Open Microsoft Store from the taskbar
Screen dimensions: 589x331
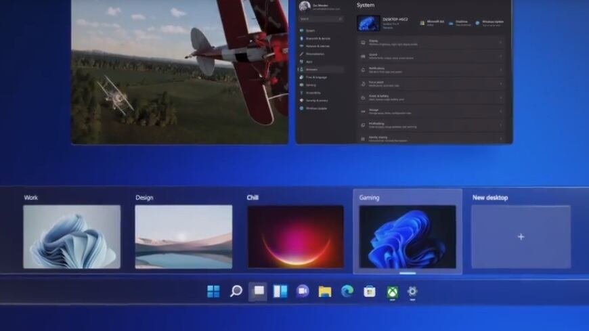point(369,291)
